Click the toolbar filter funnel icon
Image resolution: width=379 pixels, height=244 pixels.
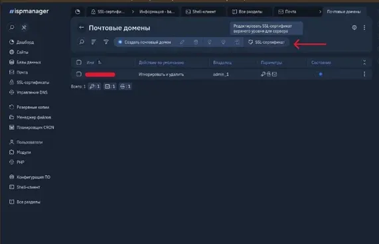[x=106, y=42]
